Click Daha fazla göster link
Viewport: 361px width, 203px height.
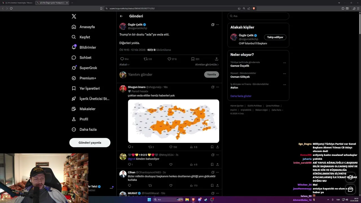(241, 96)
